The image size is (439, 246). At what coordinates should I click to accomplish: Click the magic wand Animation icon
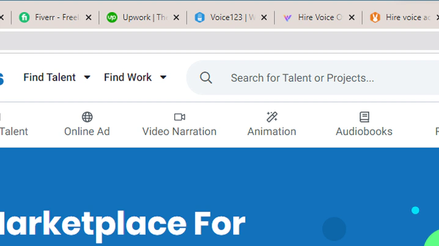tap(271, 117)
